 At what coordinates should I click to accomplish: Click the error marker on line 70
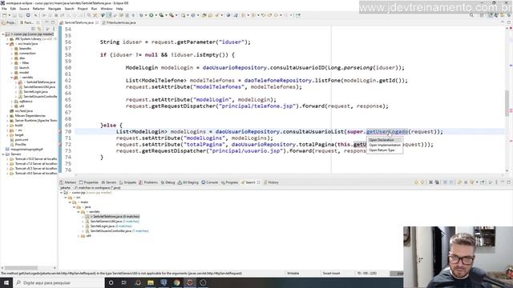[x=60, y=131]
